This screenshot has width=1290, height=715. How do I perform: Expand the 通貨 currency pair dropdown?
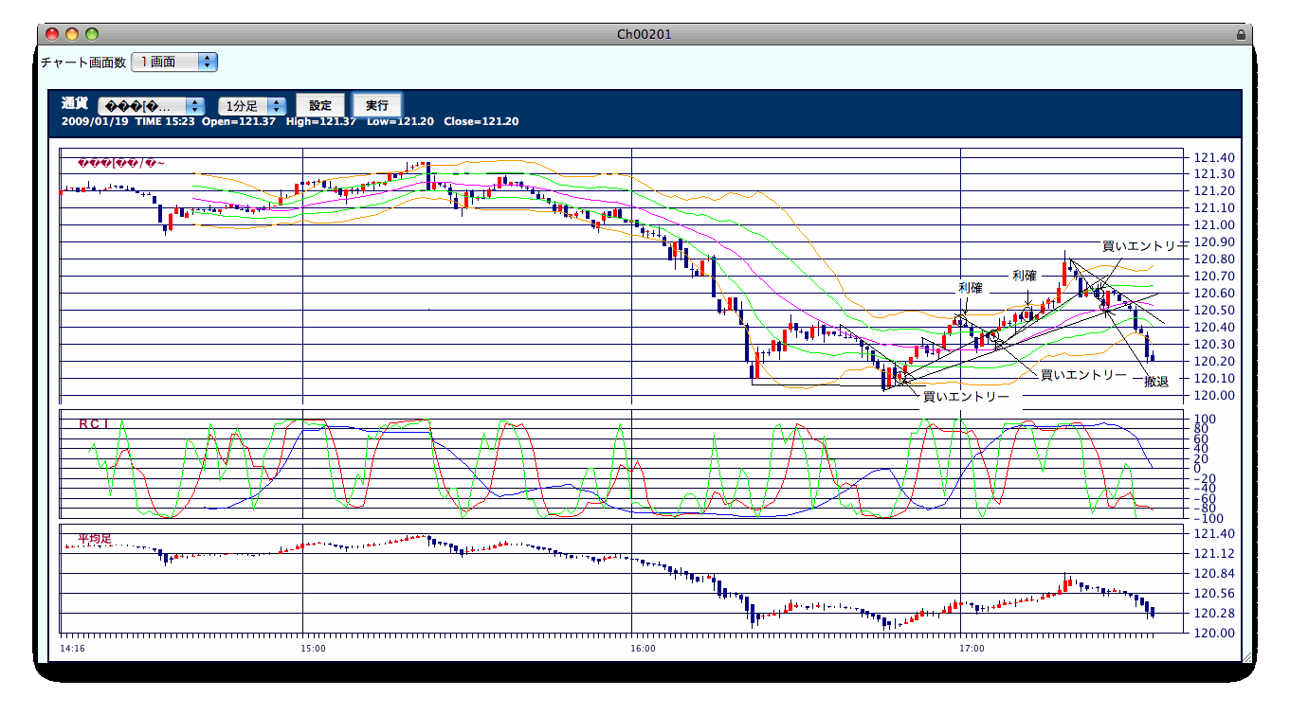(152, 106)
